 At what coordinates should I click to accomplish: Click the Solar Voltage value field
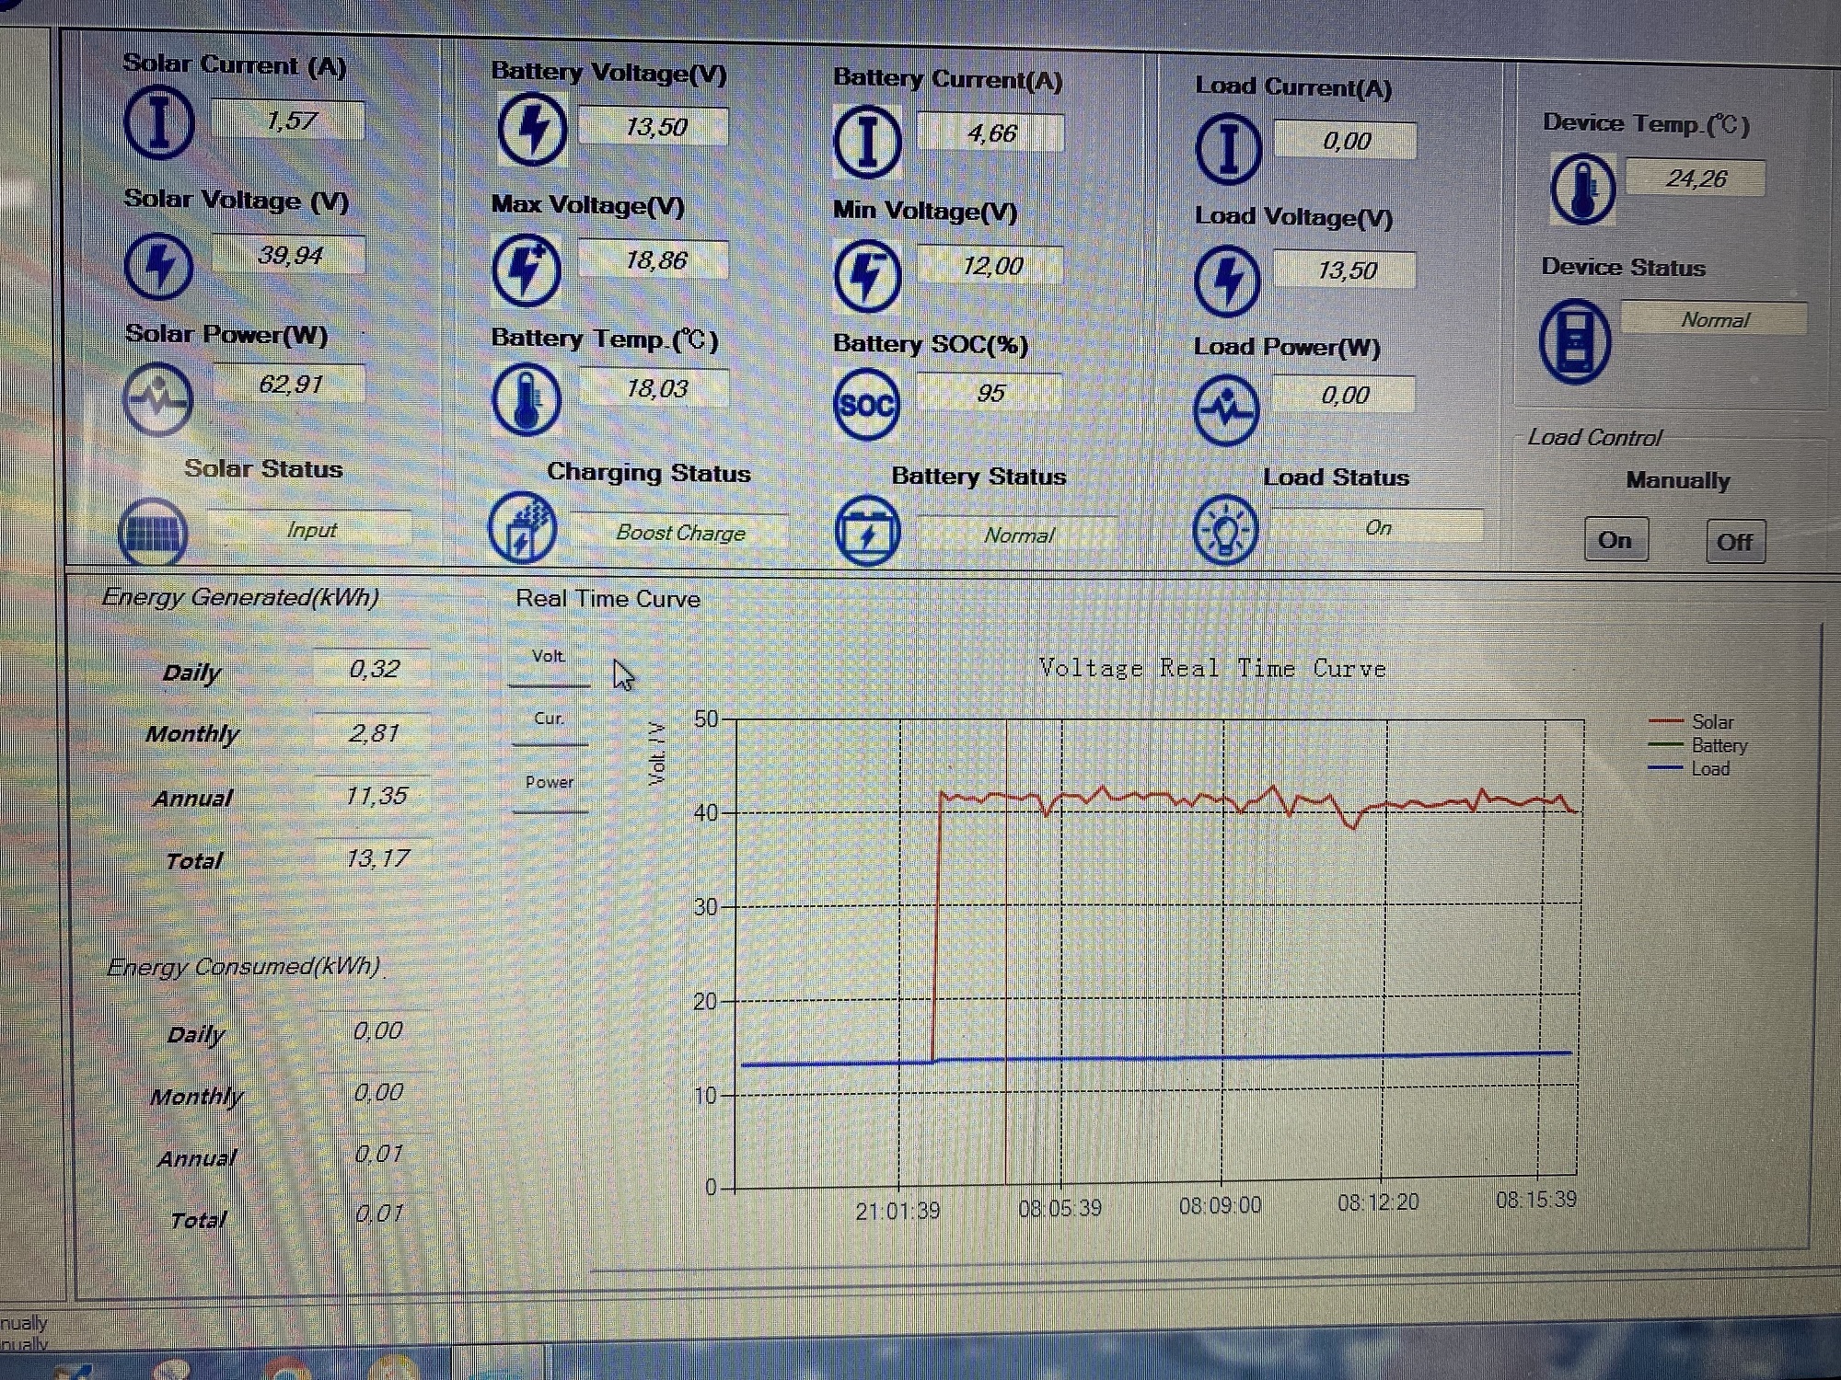click(x=289, y=255)
